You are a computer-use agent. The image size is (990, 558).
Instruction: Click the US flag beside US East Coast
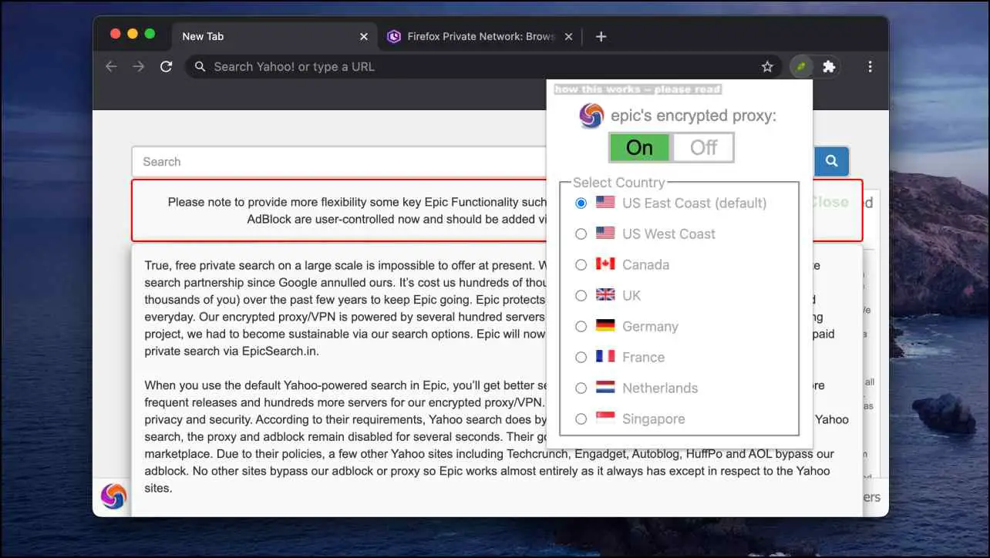tap(605, 203)
